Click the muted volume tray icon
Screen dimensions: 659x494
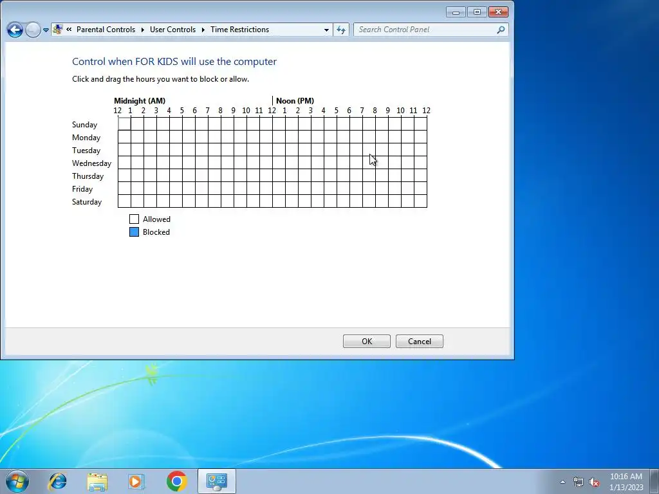click(x=594, y=482)
